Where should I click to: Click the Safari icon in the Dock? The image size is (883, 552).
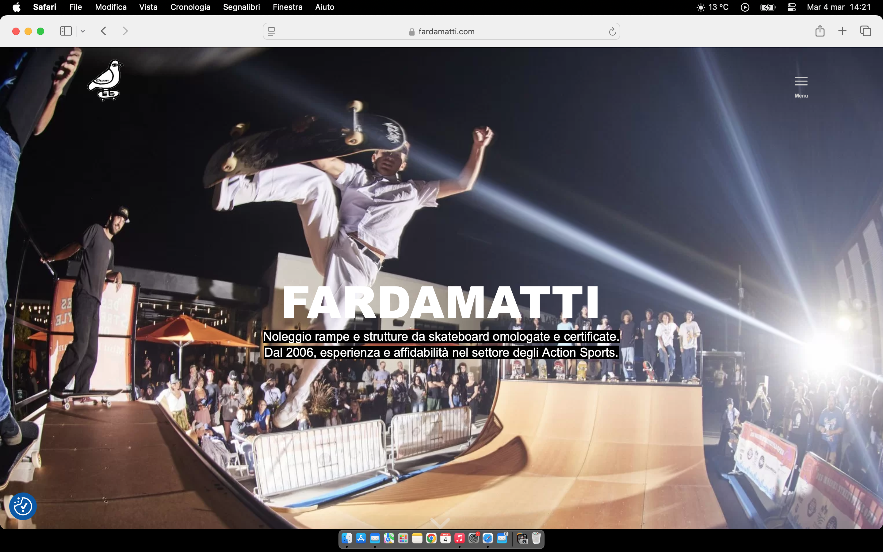[488, 538]
